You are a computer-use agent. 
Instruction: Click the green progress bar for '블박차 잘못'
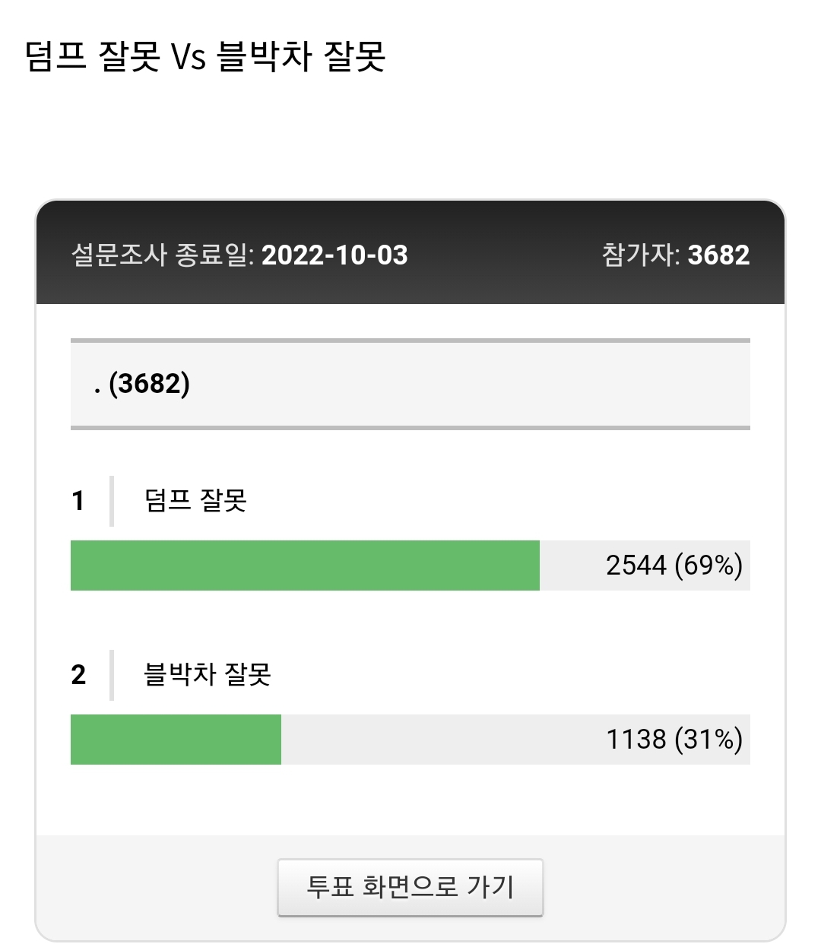[x=175, y=740]
